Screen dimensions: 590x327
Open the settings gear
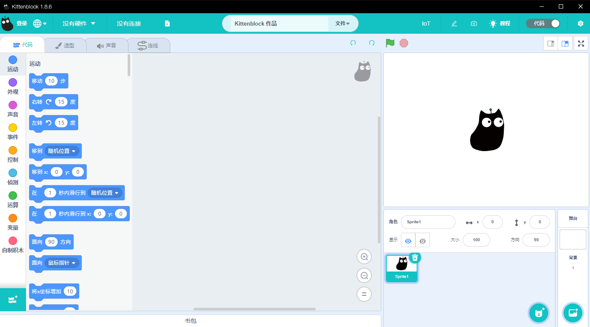click(580, 23)
